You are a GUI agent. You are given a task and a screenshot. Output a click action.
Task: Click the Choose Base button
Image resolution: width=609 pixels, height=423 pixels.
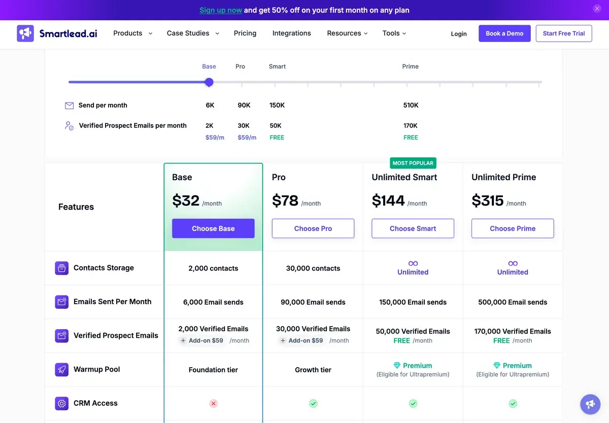pos(213,229)
